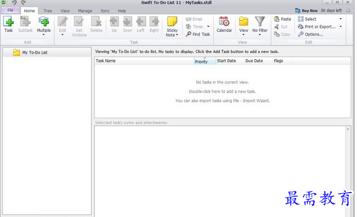This screenshot has width=357, height=217.
Task: Sort by Priority column header
Action: 205,61
